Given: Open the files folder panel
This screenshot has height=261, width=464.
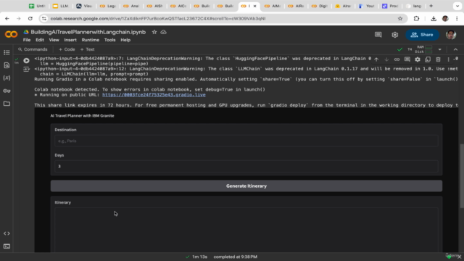Looking at the screenshot, I should pyautogui.click(x=7, y=104).
